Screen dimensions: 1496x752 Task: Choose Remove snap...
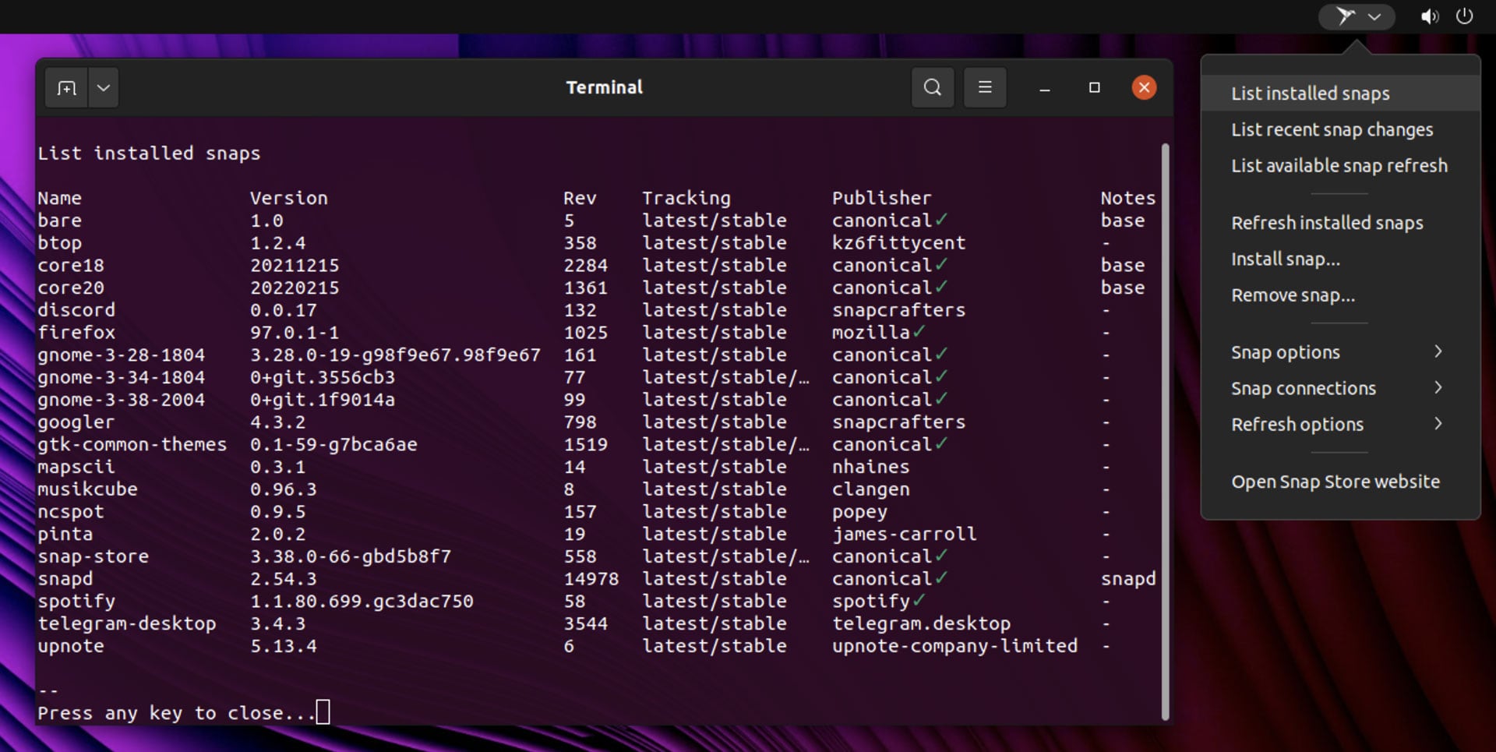coord(1340,295)
